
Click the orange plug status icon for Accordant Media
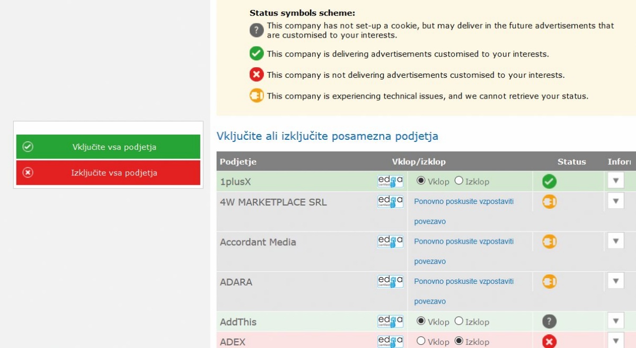point(549,242)
